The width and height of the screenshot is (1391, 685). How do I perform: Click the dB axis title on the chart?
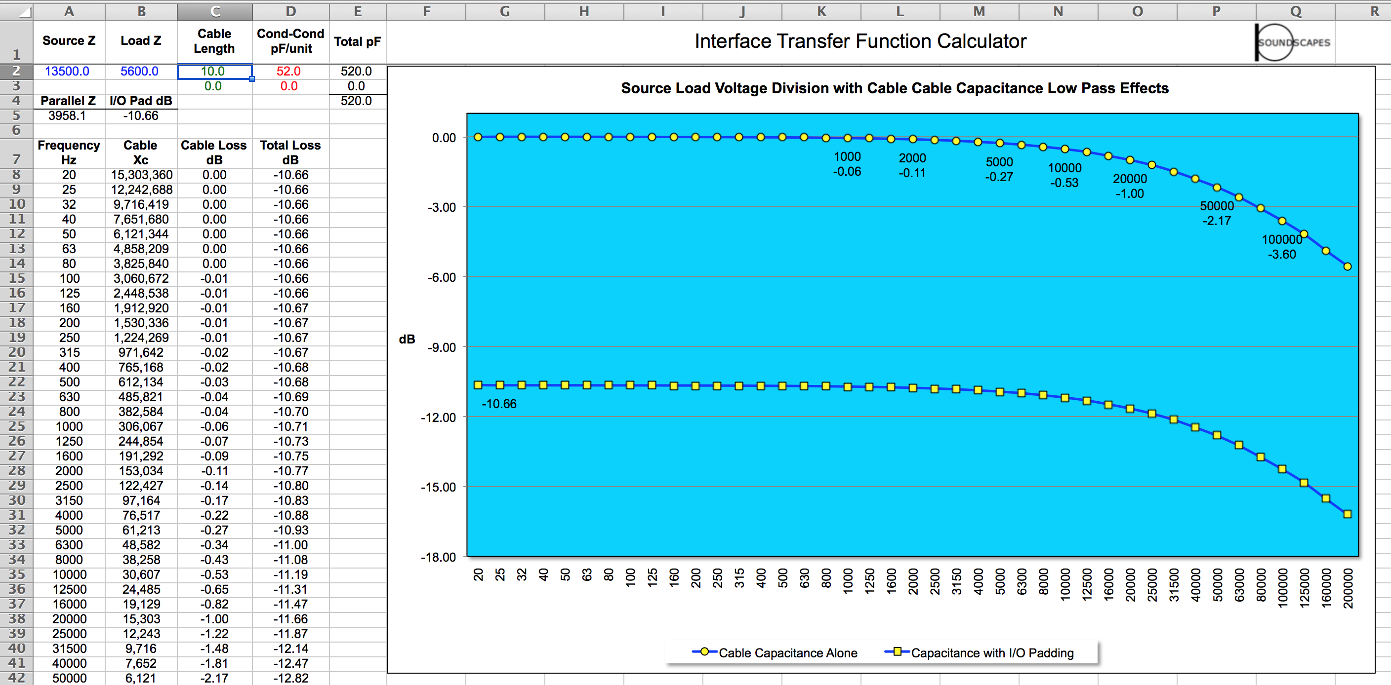(x=407, y=339)
